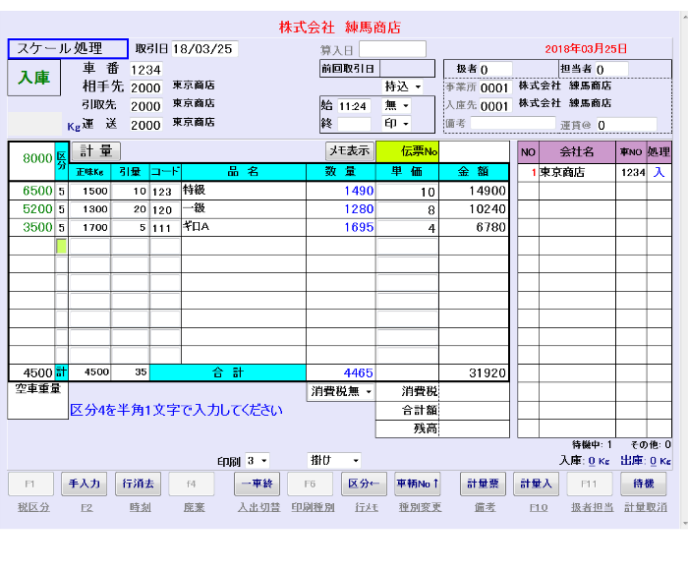Click the net weight cell 1700
Viewport: 688px width, 570px height.
tap(89, 228)
